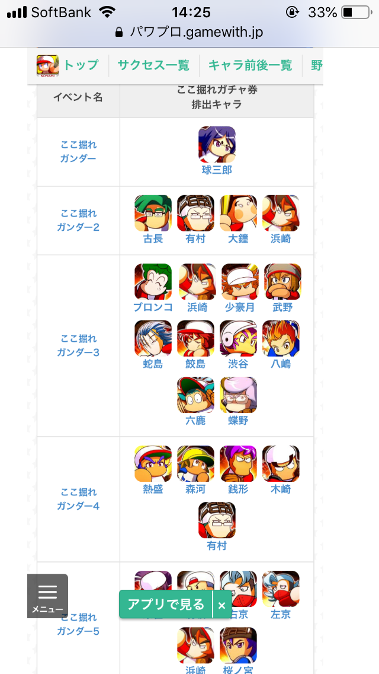The image size is (379, 674).
Task: Open the ここ掘れガンダー3 event link
Action: coord(78,345)
